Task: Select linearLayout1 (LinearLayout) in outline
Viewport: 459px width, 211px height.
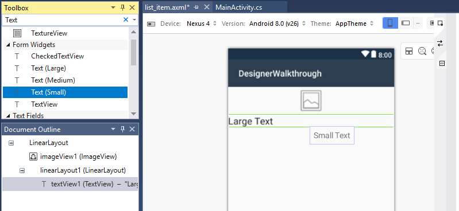Action: click(83, 170)
